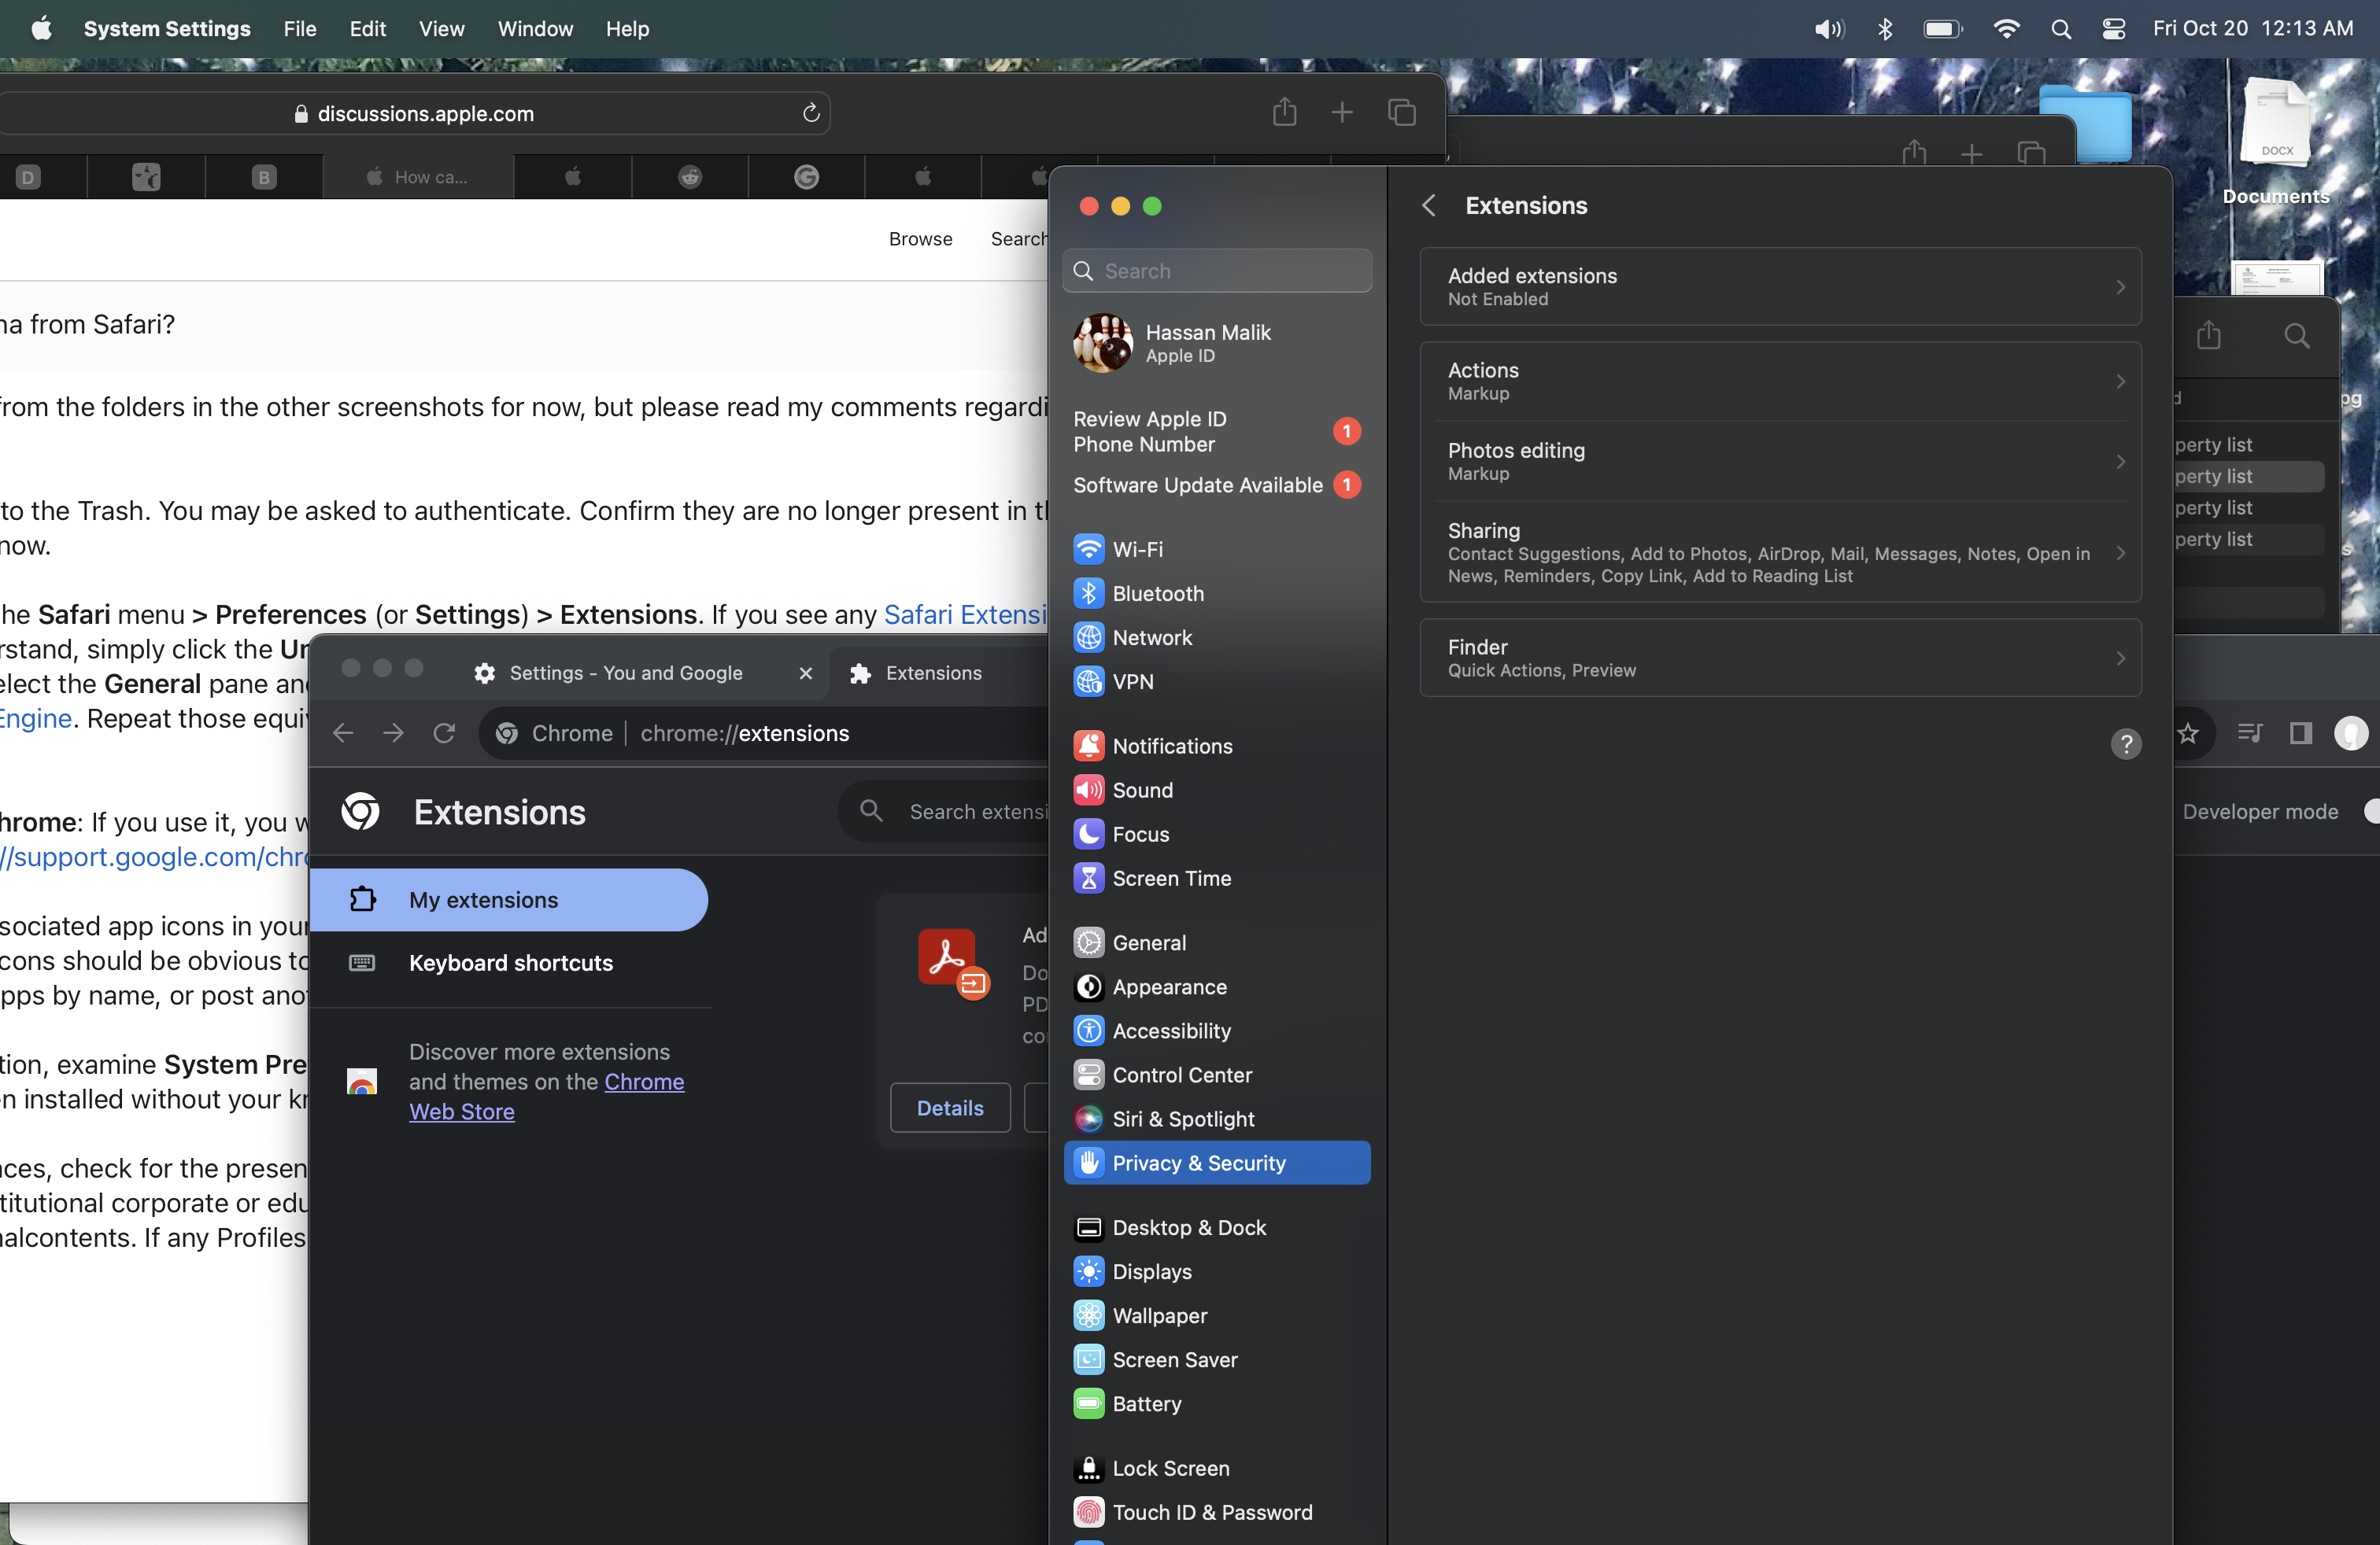Click the help question mark button
This screenshot has width=2380, height=1545.
tap(2125, 743)
